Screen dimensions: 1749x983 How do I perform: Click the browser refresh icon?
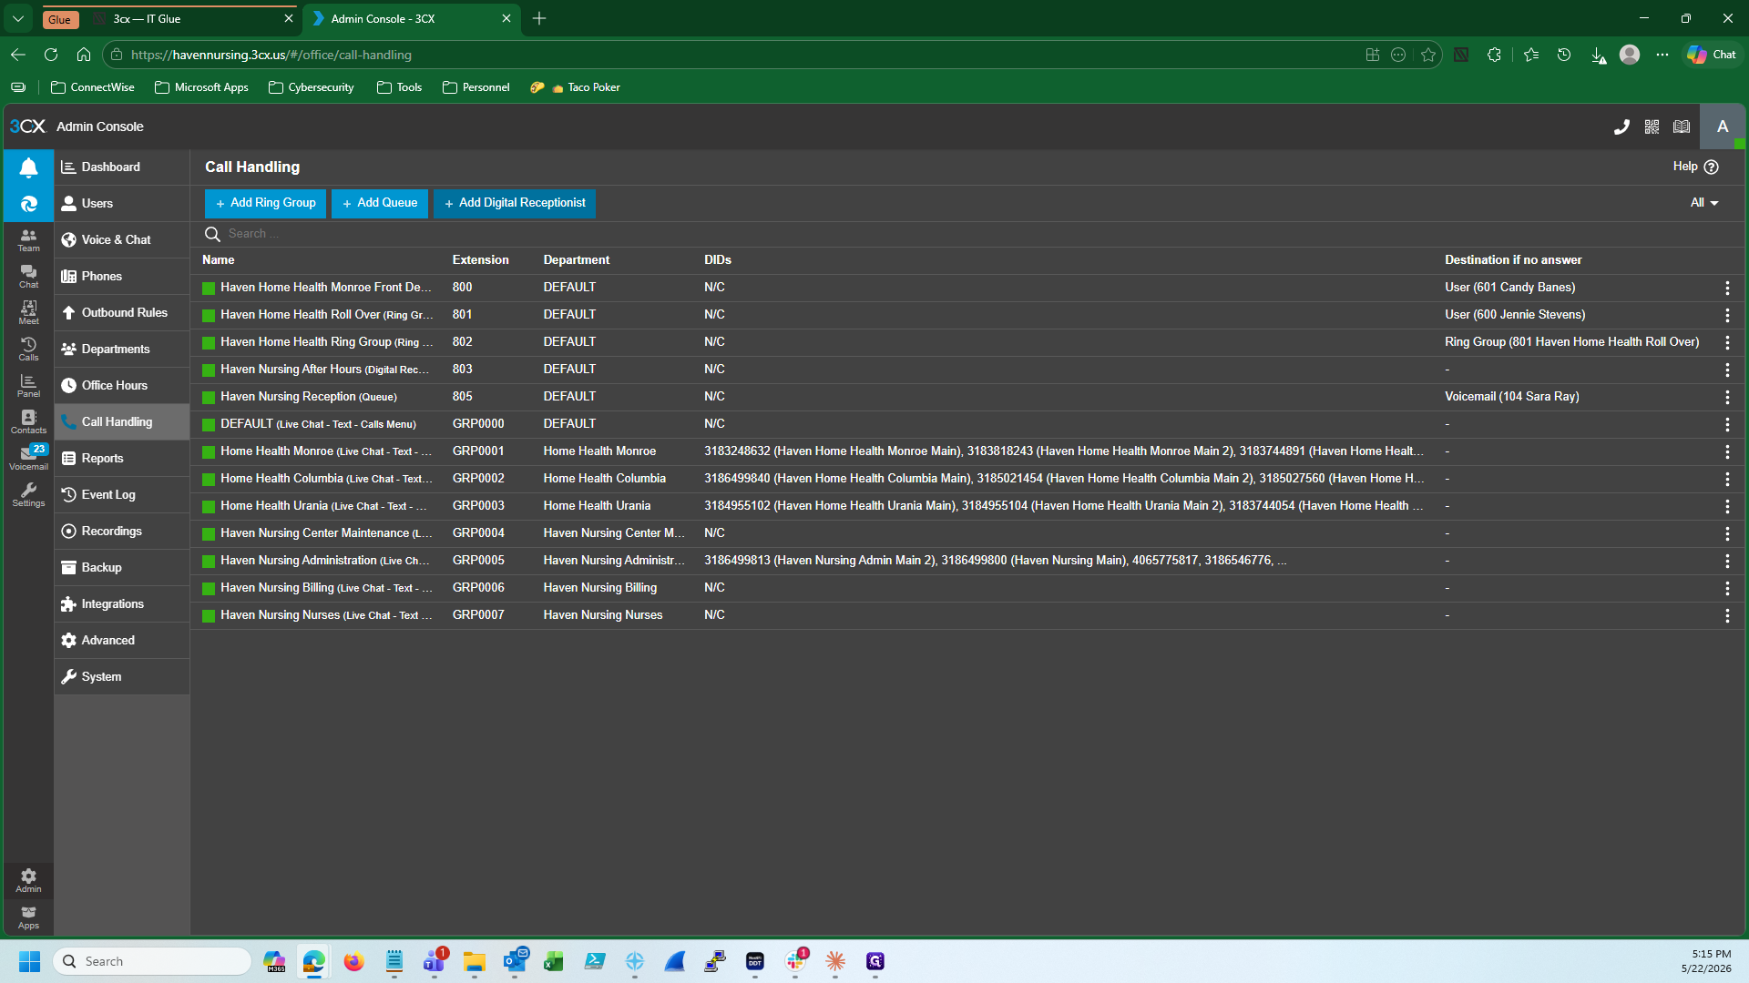coord(51,55)
